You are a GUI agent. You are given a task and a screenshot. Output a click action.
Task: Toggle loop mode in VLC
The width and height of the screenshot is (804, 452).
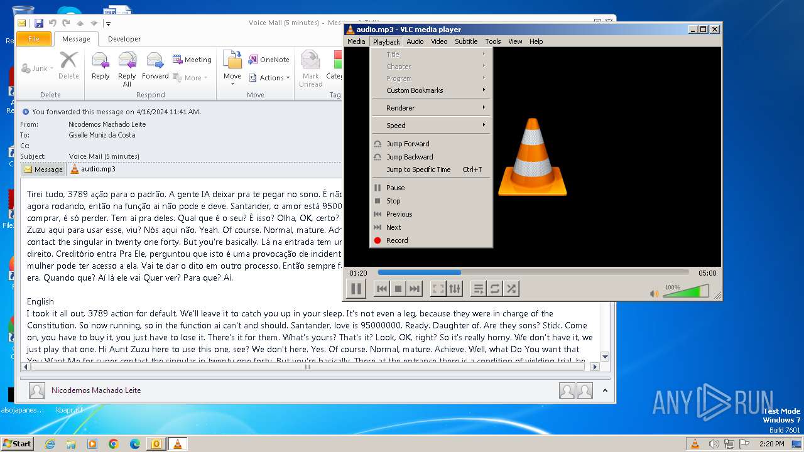tap(495, 289)
